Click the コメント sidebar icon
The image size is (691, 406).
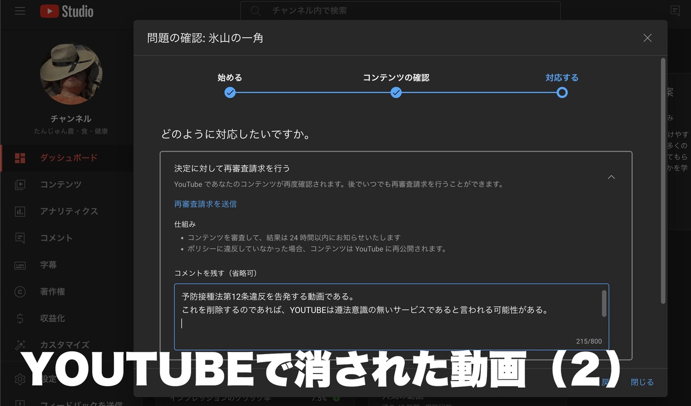(20, 238)
